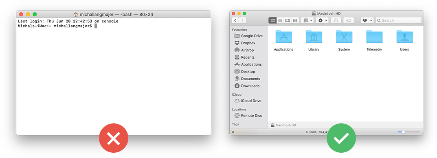Select Dropbox in the Finder sidebar
The image size is (437, 158).
(245, 43)
